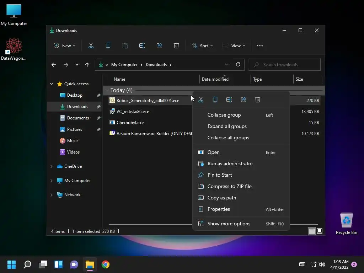Screen dimensions: 364x273
Task: Choose Compress to ZIP file
Action: click(x=241, y=186)
